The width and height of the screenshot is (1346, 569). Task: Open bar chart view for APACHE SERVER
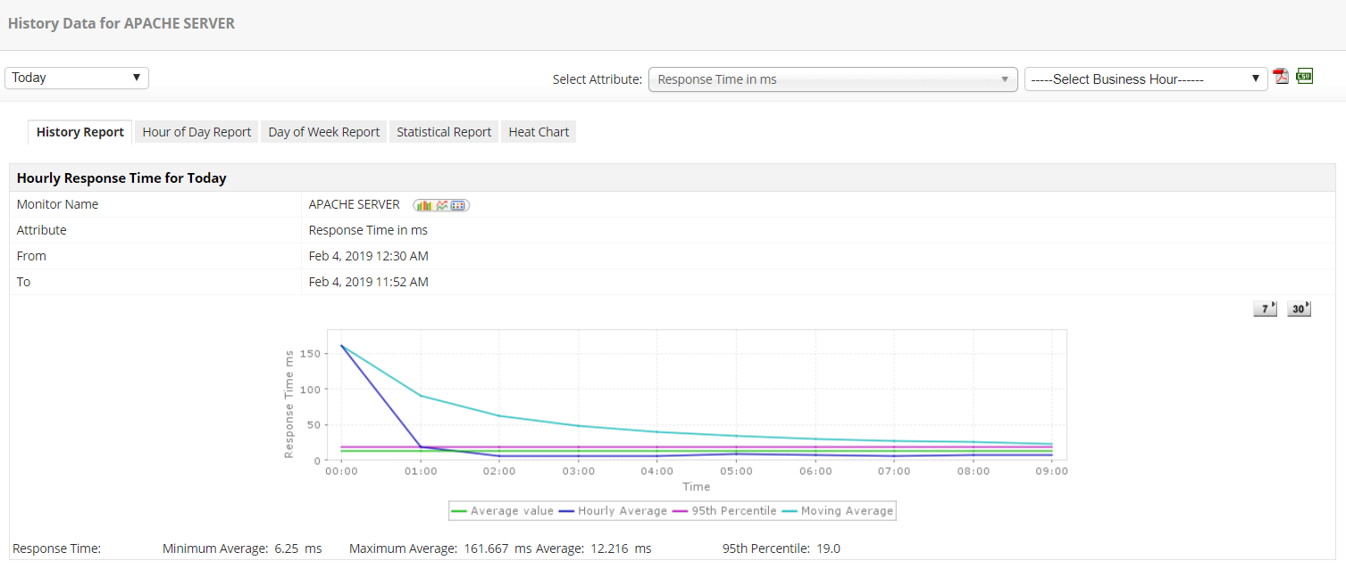[425, 205]
